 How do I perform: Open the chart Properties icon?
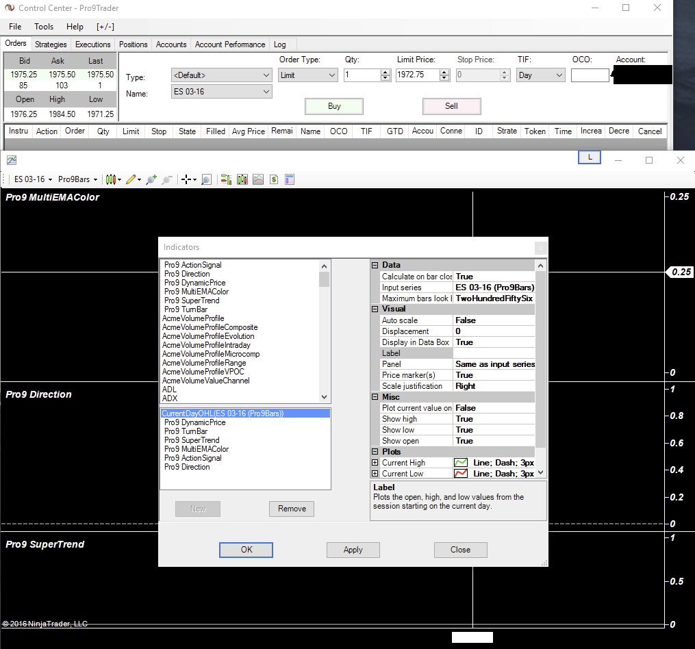[x=290, y=179]
